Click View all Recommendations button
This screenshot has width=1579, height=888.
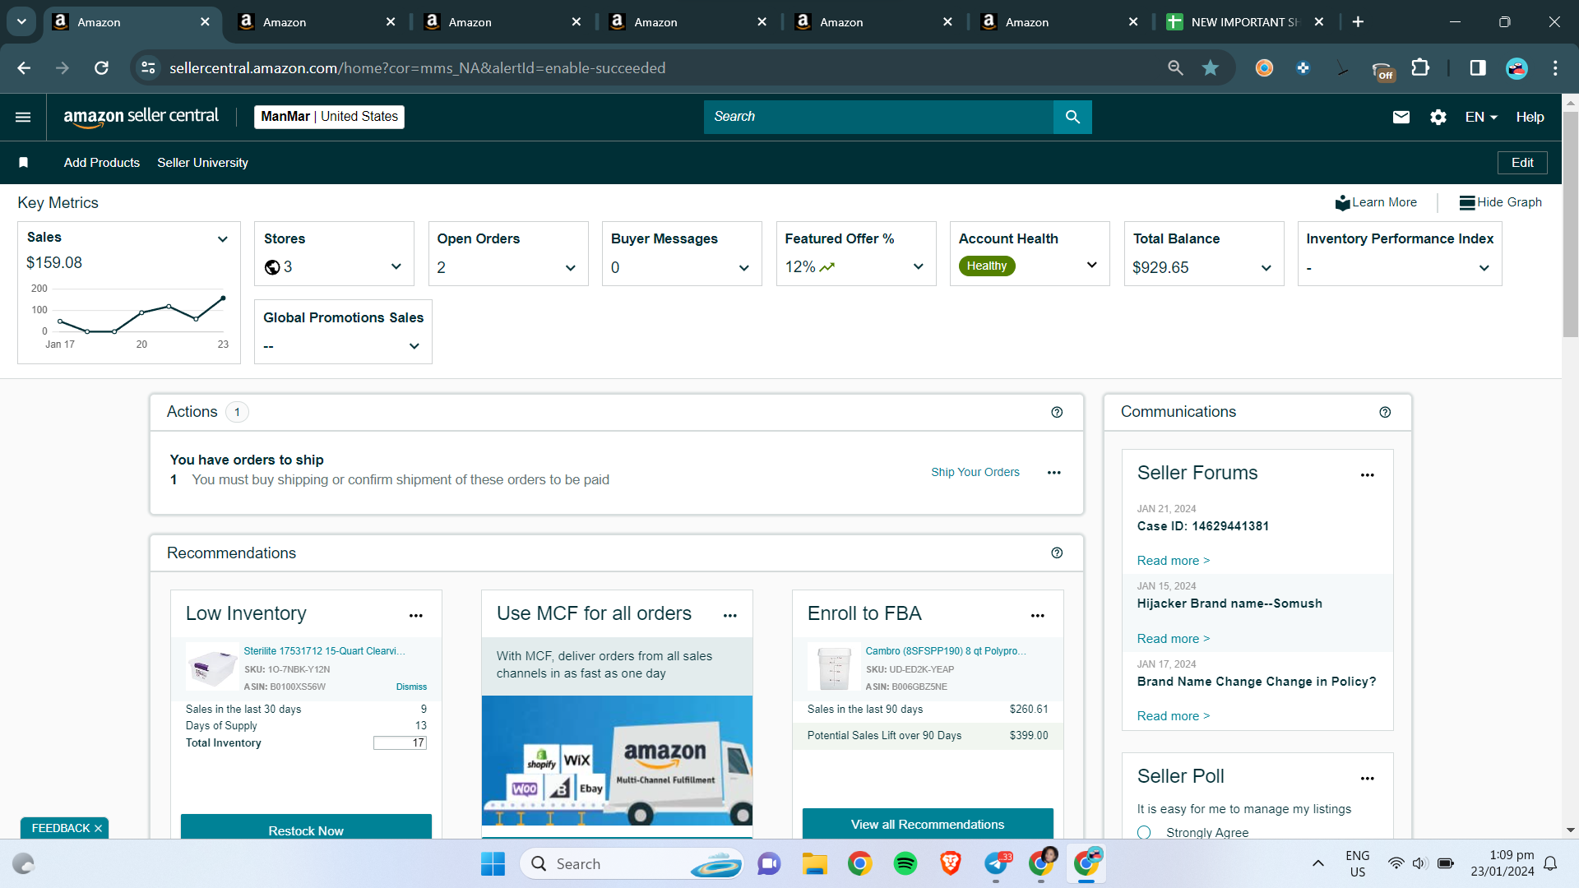point(928,824)
